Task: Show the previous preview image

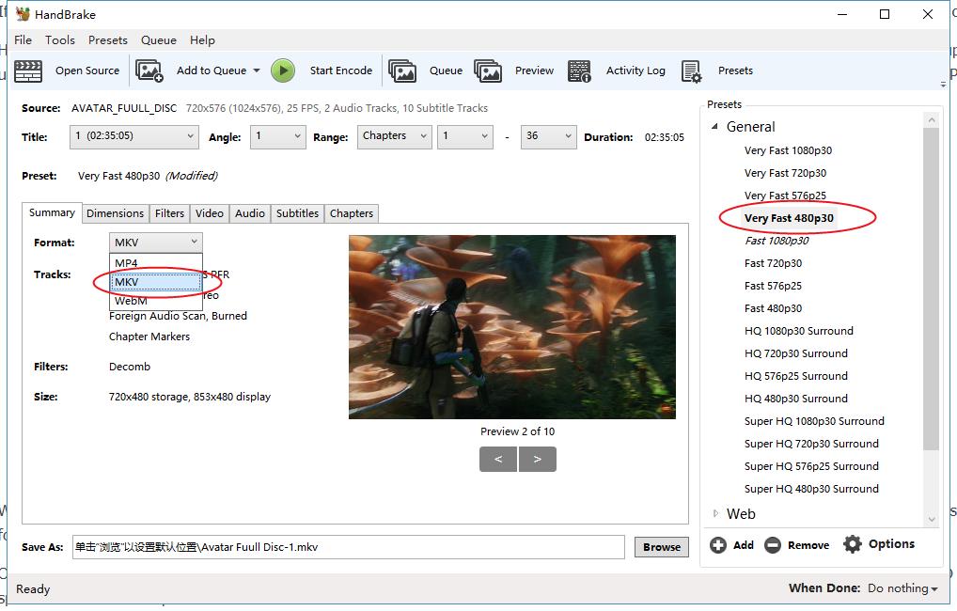Action: coord(498,459)
